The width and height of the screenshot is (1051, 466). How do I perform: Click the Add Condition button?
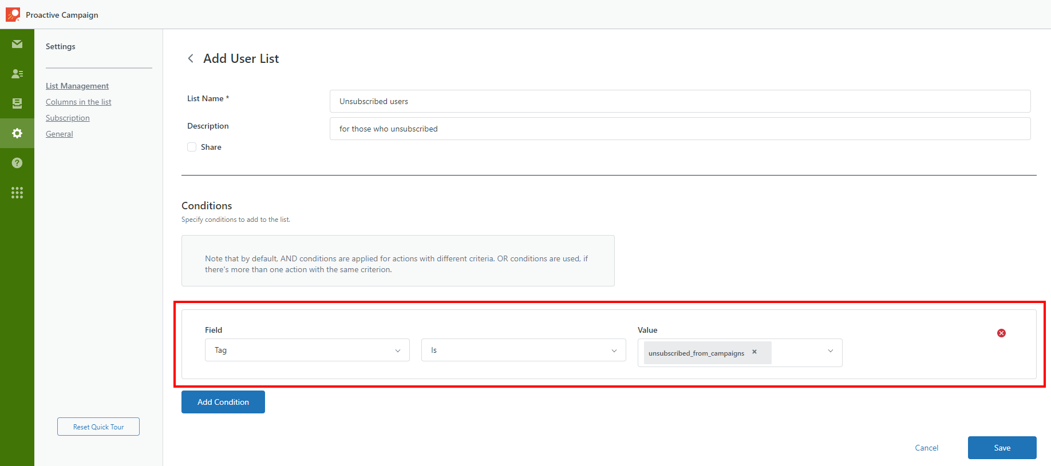[x=223, y=402]
